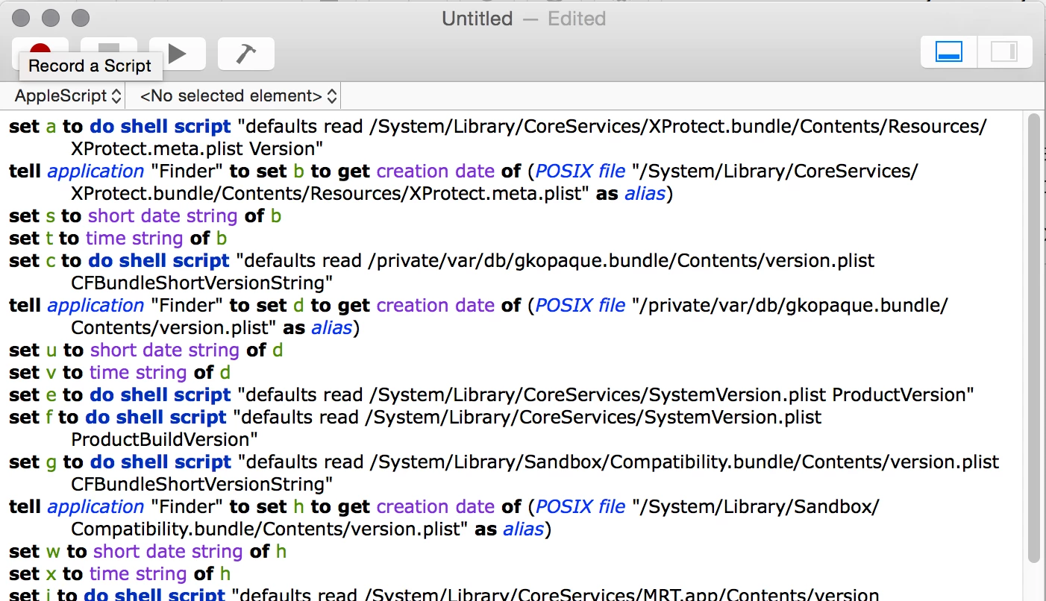Place cursor in the set s to short date string line

click(x=145, y=215)
